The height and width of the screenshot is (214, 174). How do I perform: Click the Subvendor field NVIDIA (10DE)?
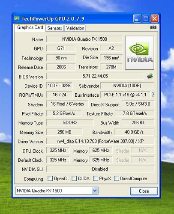(127, 86)
